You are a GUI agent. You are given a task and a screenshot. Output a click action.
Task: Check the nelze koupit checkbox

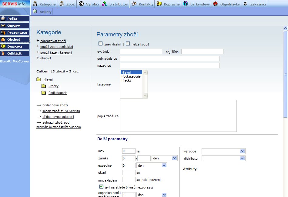(128, 44)
